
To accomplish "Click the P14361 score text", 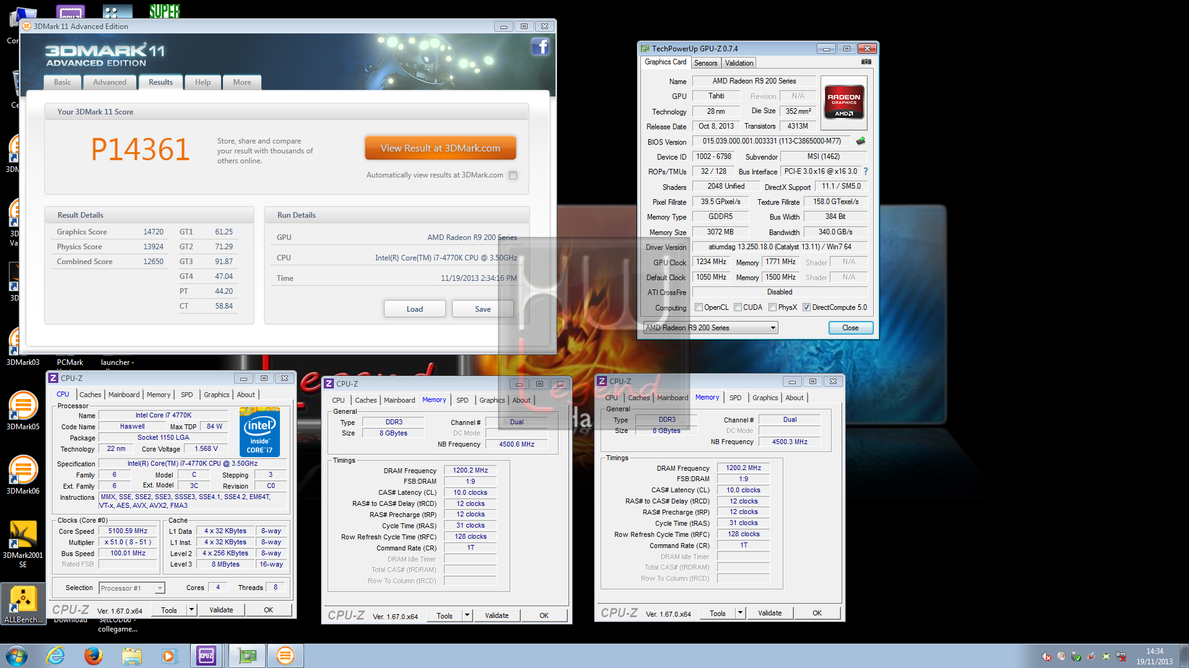I will pyautogui.click(x=140, y=149).
